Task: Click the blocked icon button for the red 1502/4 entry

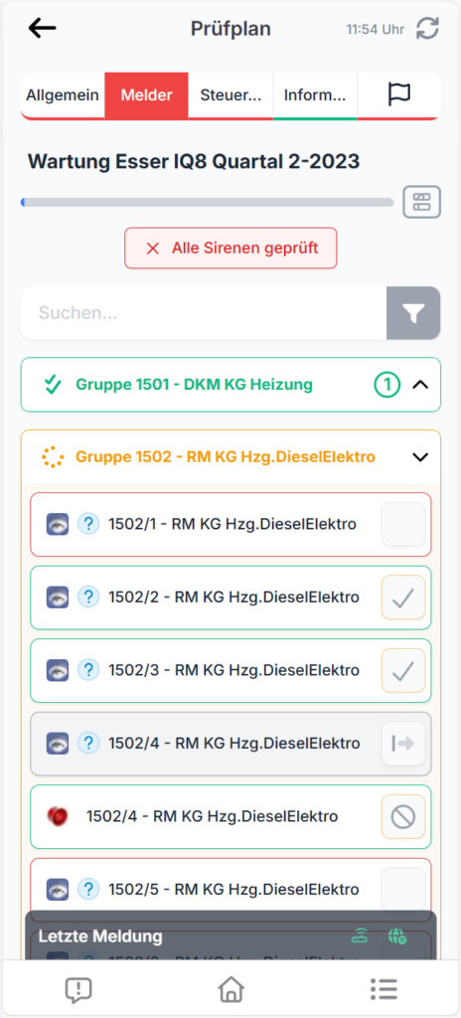Action: pyautogui.click(x=403, y=817)
